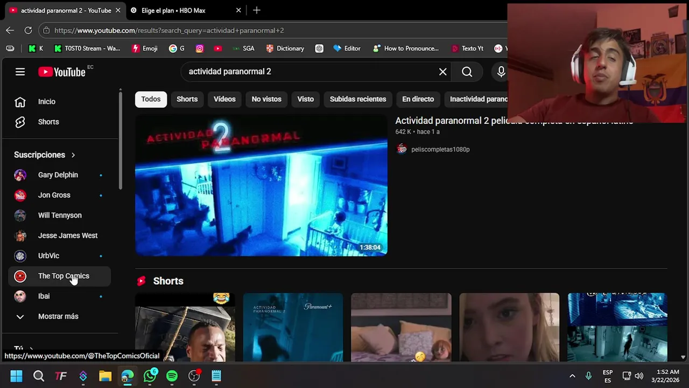This screenshot has height=388, width=689.
Task: Select the No vistos filter chip
Action: pos(266,99)
